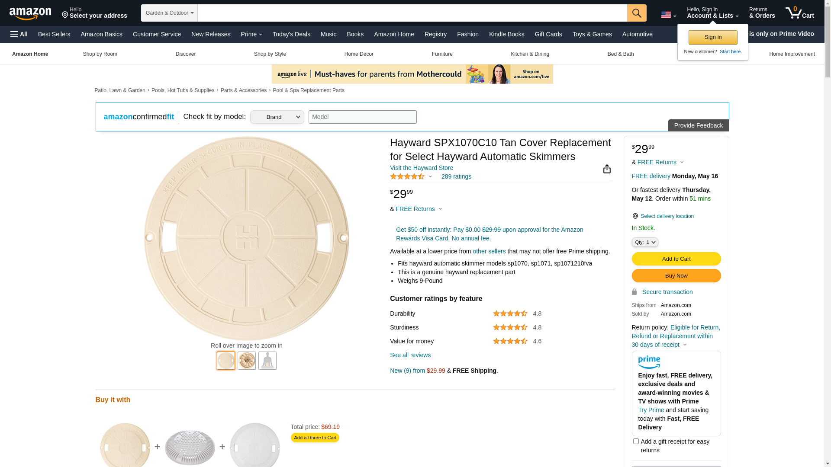Expand the Brand dropdown in confirmed fit
This screenshot has width=831, height=467.
click(x=277, y=117)
